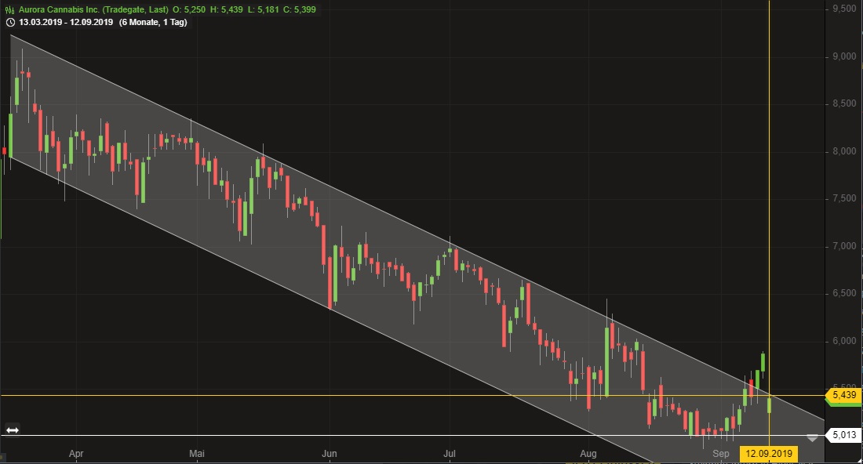Click the Sep label on time axis
The height and width of the screenshot is (464, 863).
pyautogui.click(x=720, y=454)
